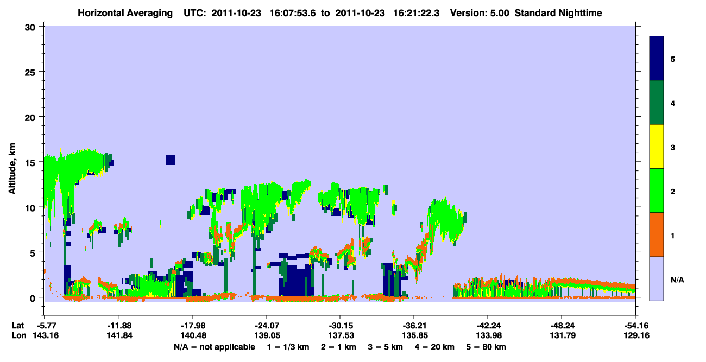Click latitude value -36.21
This screenshot has height=362, width=706.
point(414,326)
